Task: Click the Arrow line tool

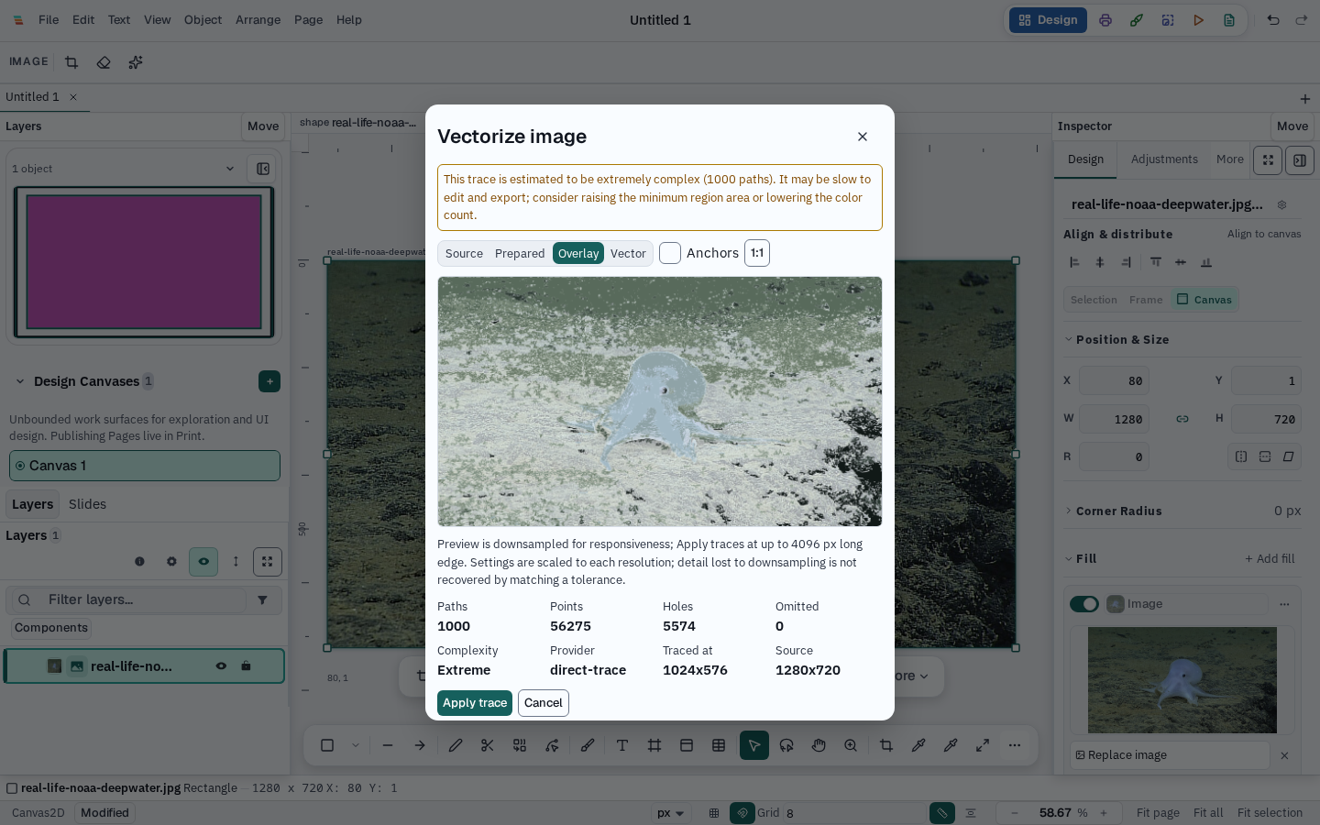Action: (420, 745)
